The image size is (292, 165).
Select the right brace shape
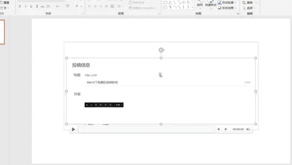pyautogui.click(x=188, y=7)
